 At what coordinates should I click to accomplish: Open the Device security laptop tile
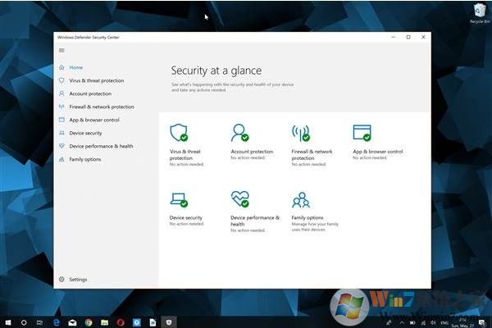[179, 199]
